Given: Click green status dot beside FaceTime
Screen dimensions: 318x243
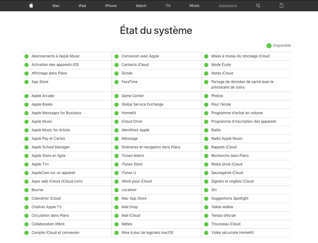Looking at the screenshot, I should point(116,82).
